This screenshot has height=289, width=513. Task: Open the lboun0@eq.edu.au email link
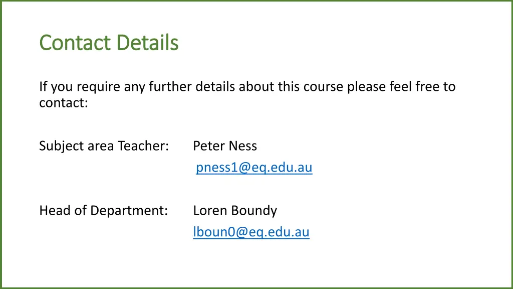pyautogui.click(x=251, y=232)
